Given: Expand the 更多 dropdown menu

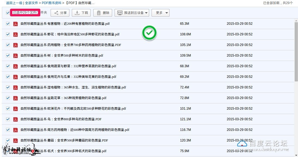Looking at the screenshot, I should [x=161, y=13].
